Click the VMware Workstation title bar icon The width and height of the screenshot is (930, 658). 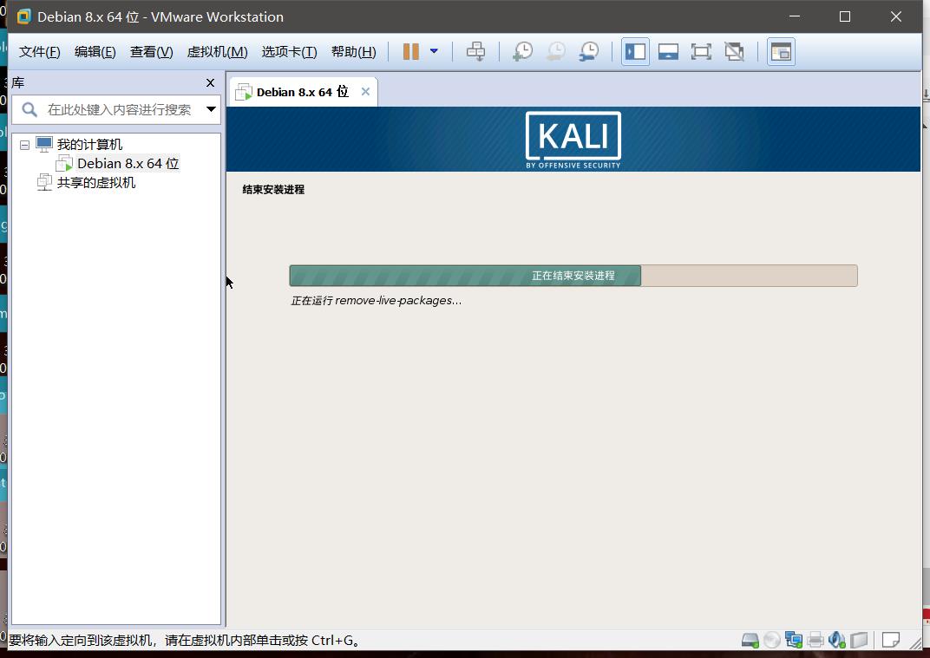(23, 16)
